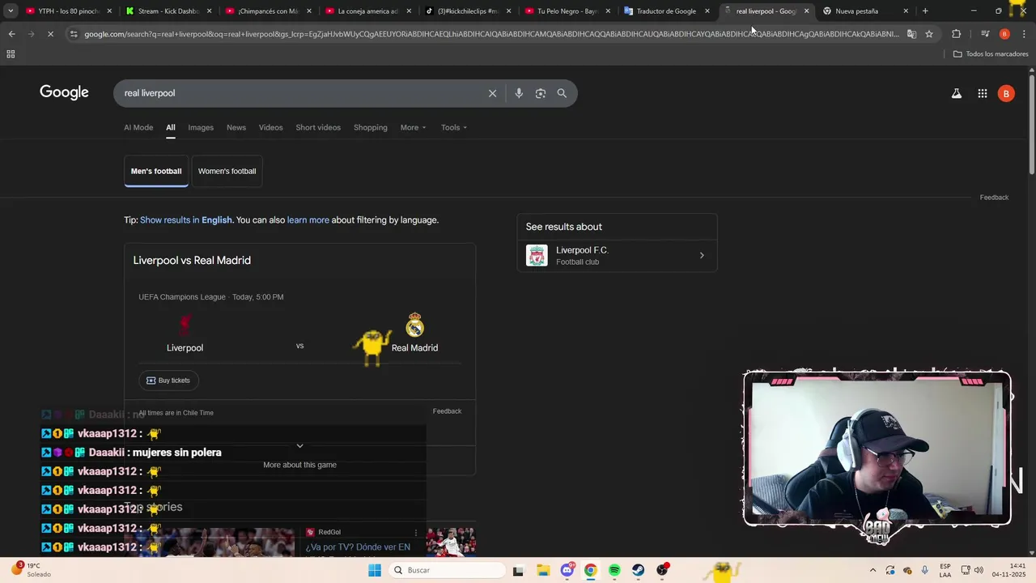This screenshot has height=583, width=1036.
Task: Clear the search box with the X icon
Action: coord(492,93)
